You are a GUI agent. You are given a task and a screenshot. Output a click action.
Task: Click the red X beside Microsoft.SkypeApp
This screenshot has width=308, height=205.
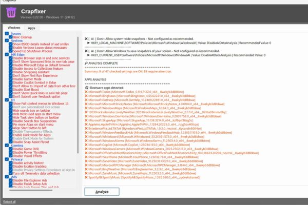click(86, 120)
